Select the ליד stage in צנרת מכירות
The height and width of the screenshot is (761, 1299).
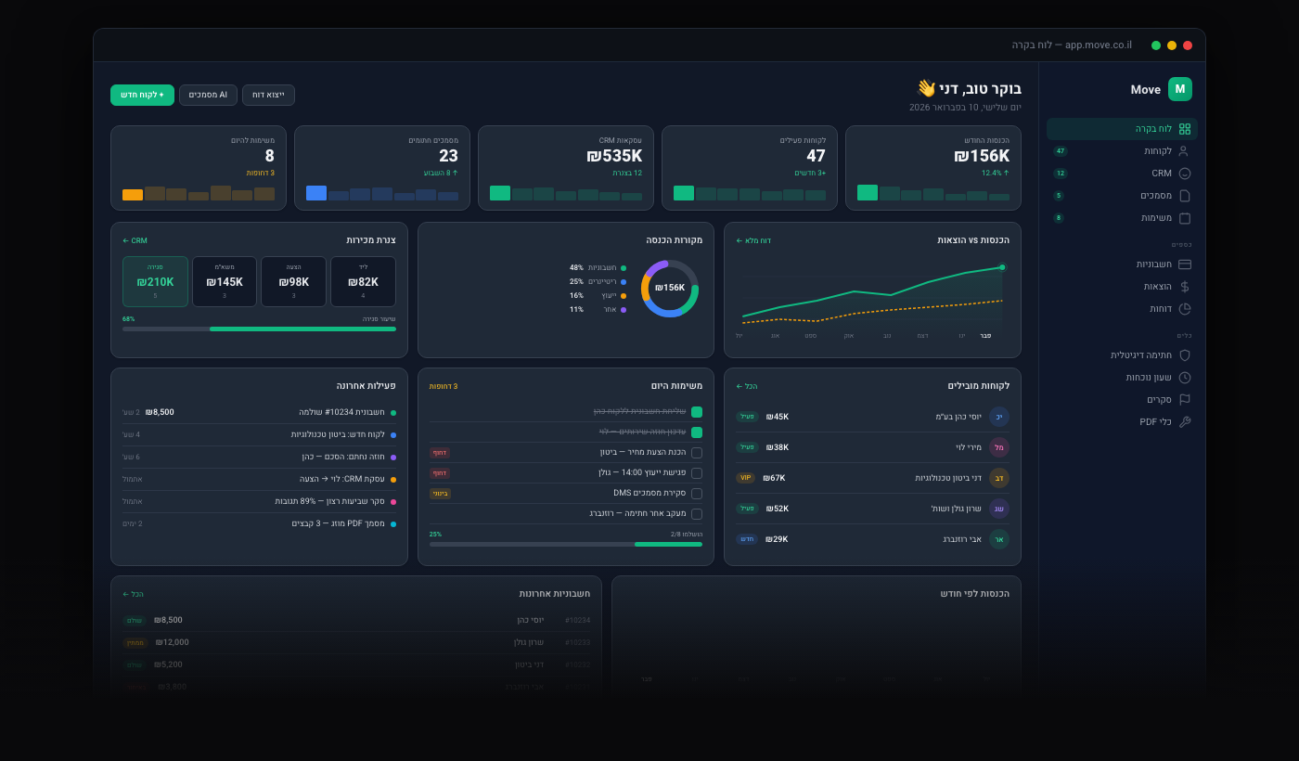pos(363,281)
